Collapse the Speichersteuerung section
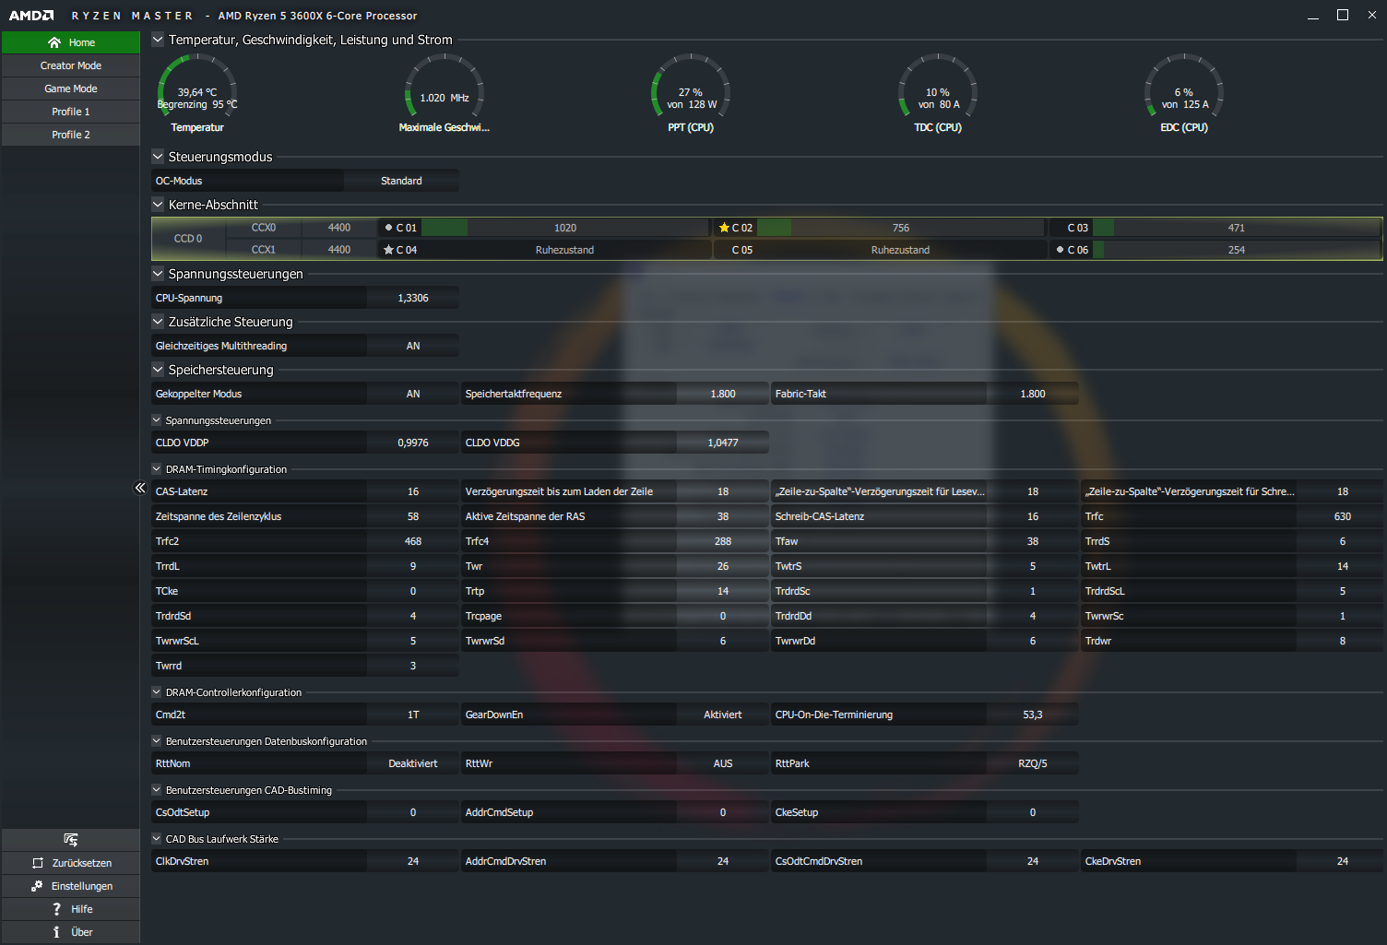This screenshot has height=945, width=1387. pos(158,370)
